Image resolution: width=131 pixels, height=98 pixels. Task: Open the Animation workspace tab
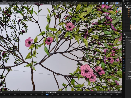(x=44, y=1)
